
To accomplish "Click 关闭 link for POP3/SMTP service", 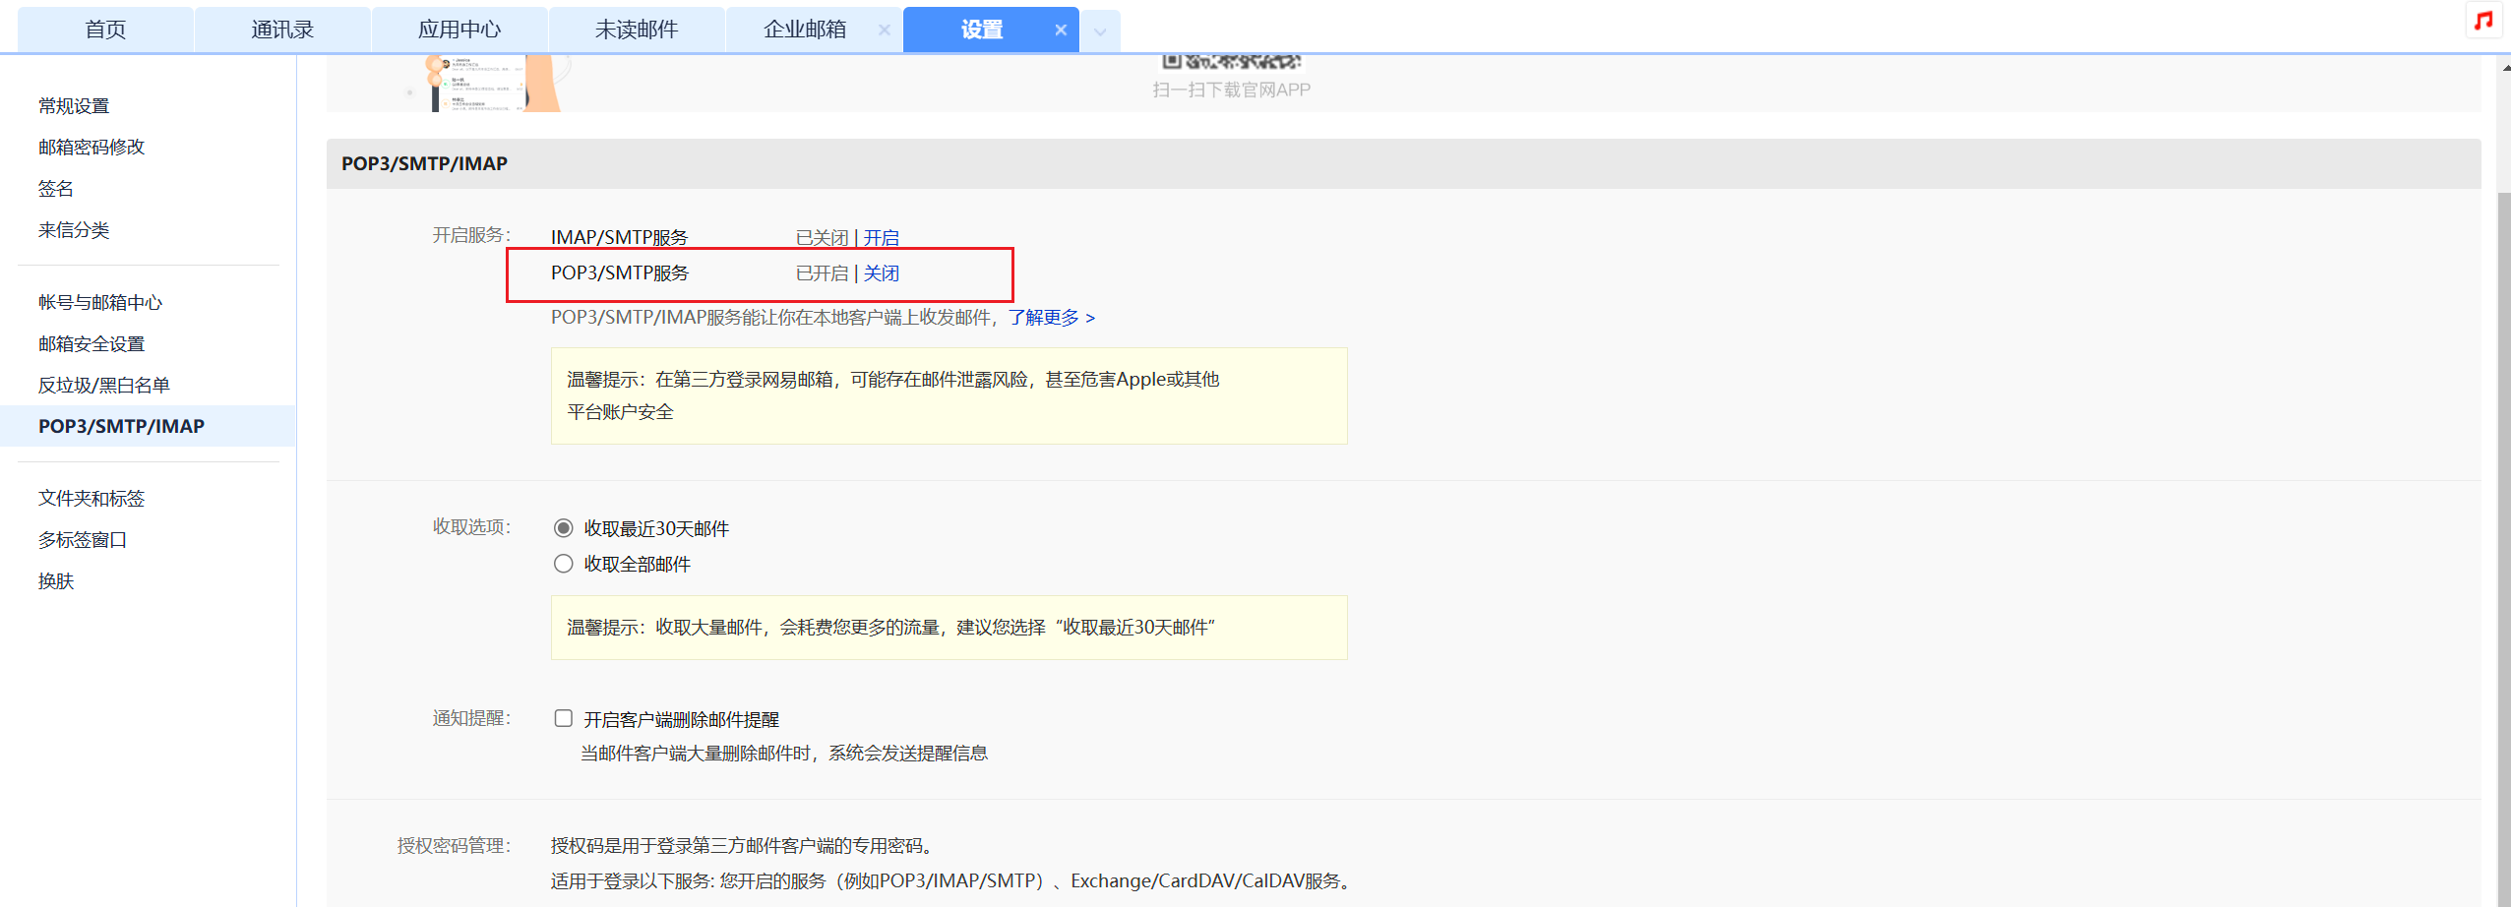I will click(x=882, y=272).
